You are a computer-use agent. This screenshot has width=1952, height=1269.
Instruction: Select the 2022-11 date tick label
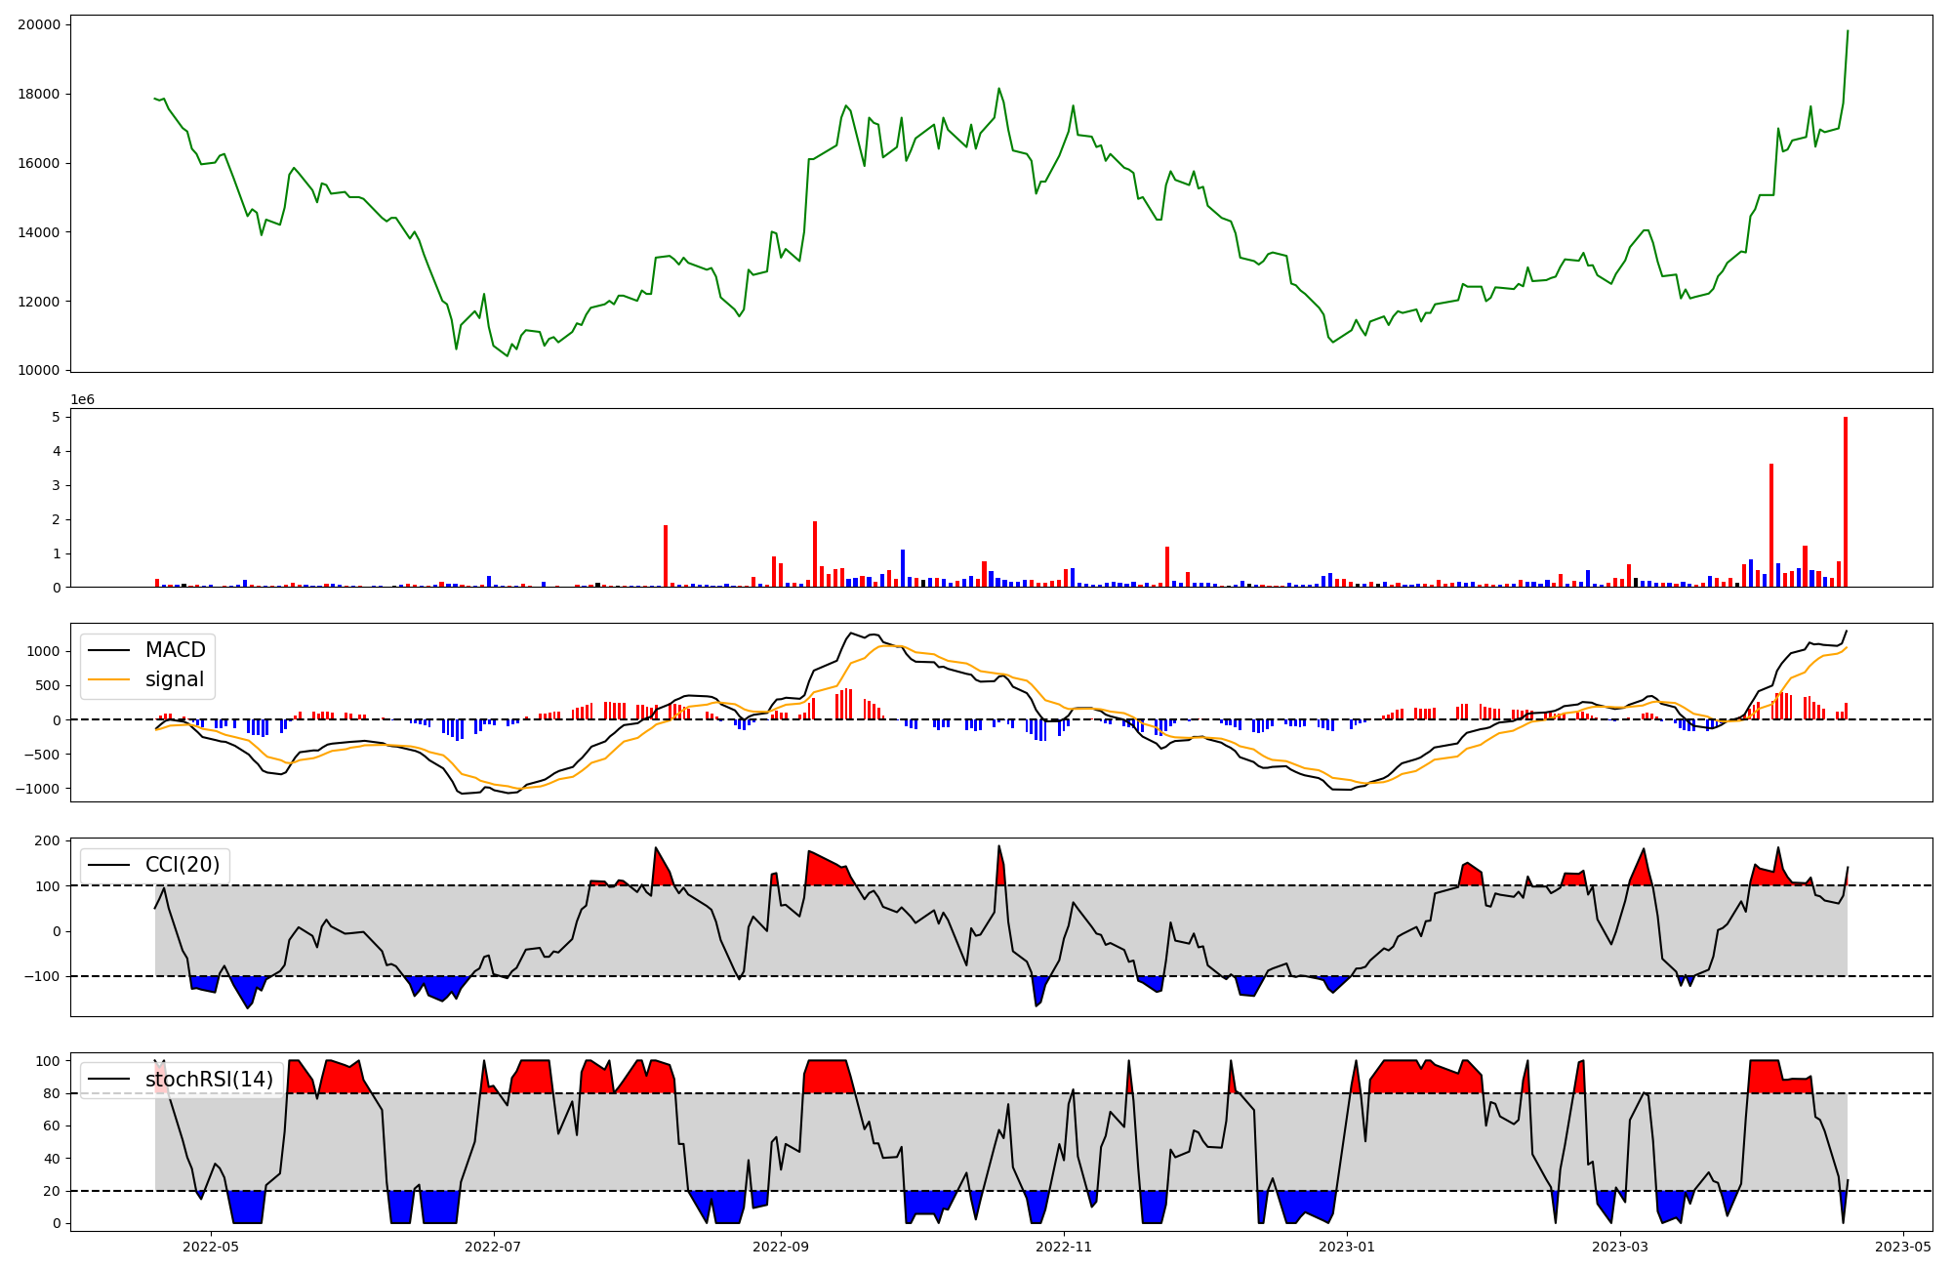pos(1064,1247)
